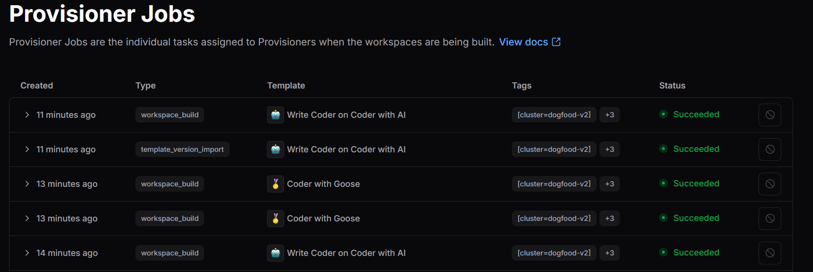The width and height of the screenshot is (813, 272).
Task: Click cancel icon on 11 minutes ago workspace_build job
Action: click(769, 115)
